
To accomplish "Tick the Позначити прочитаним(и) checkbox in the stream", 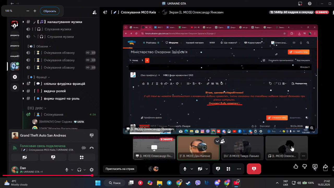I will click(x=264, y=60).
